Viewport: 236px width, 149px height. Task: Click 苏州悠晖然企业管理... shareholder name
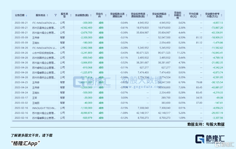(x=44, y=58)
